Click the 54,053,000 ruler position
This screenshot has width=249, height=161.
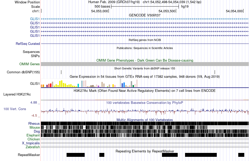pos(100,11)
